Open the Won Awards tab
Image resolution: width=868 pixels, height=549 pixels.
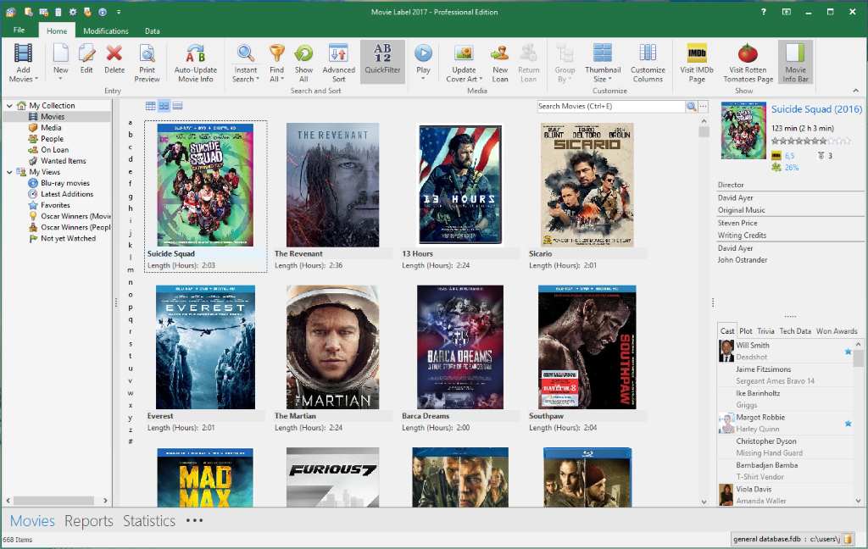click(x=837, y=331)
